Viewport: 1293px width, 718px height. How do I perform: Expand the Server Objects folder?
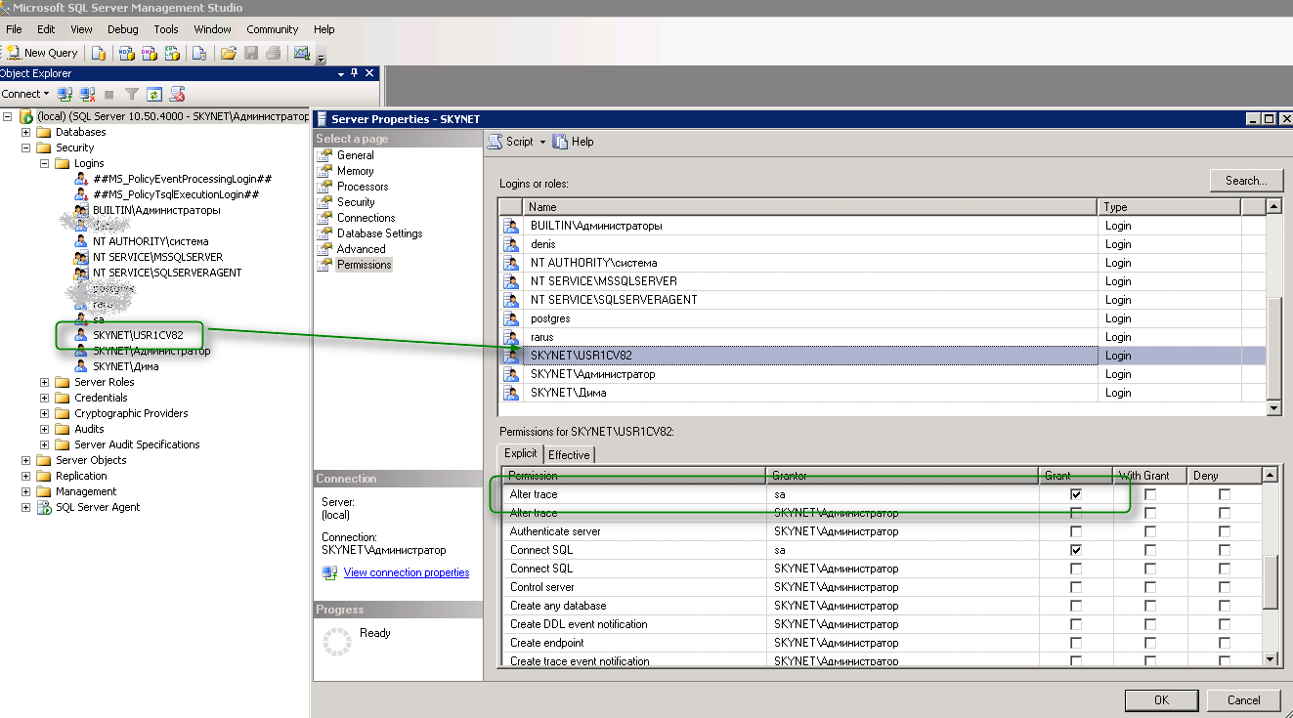coord(26,460)
